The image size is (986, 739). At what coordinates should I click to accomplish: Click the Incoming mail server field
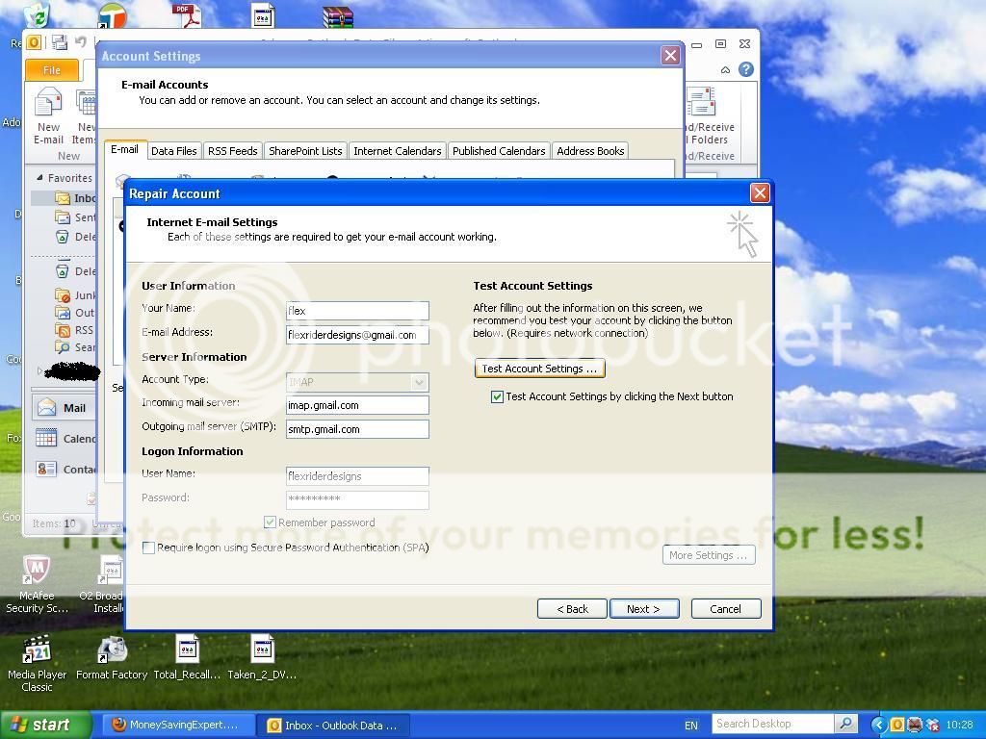357,405
